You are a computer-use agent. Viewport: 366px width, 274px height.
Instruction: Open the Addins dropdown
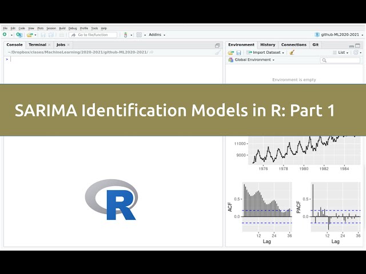pos(157,35)
